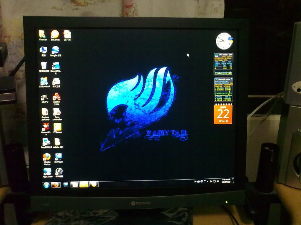Open the Alcohol 120% shortcut
This screenshot has height=225, width=301.
coord(57,99)
